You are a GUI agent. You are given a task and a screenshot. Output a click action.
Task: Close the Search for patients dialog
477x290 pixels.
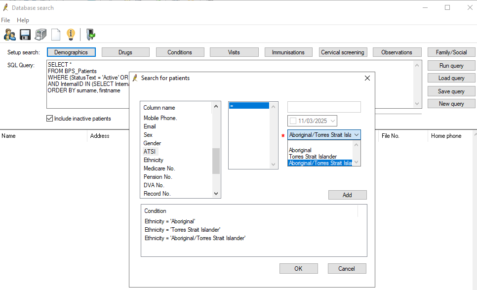pyautogui.click(x=367, y=78)
